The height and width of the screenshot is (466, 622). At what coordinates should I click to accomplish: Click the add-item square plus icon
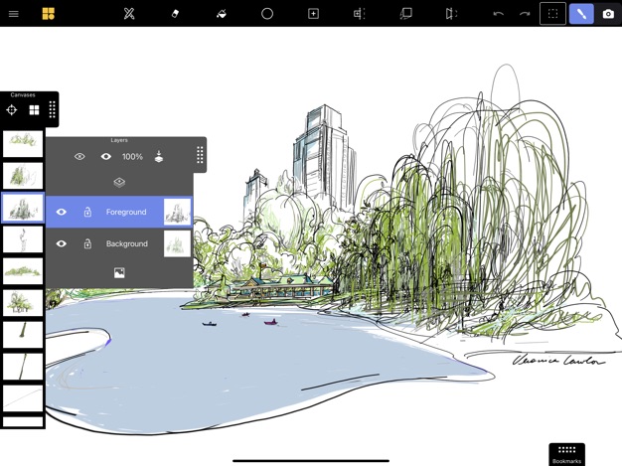(x=313, y=14)
